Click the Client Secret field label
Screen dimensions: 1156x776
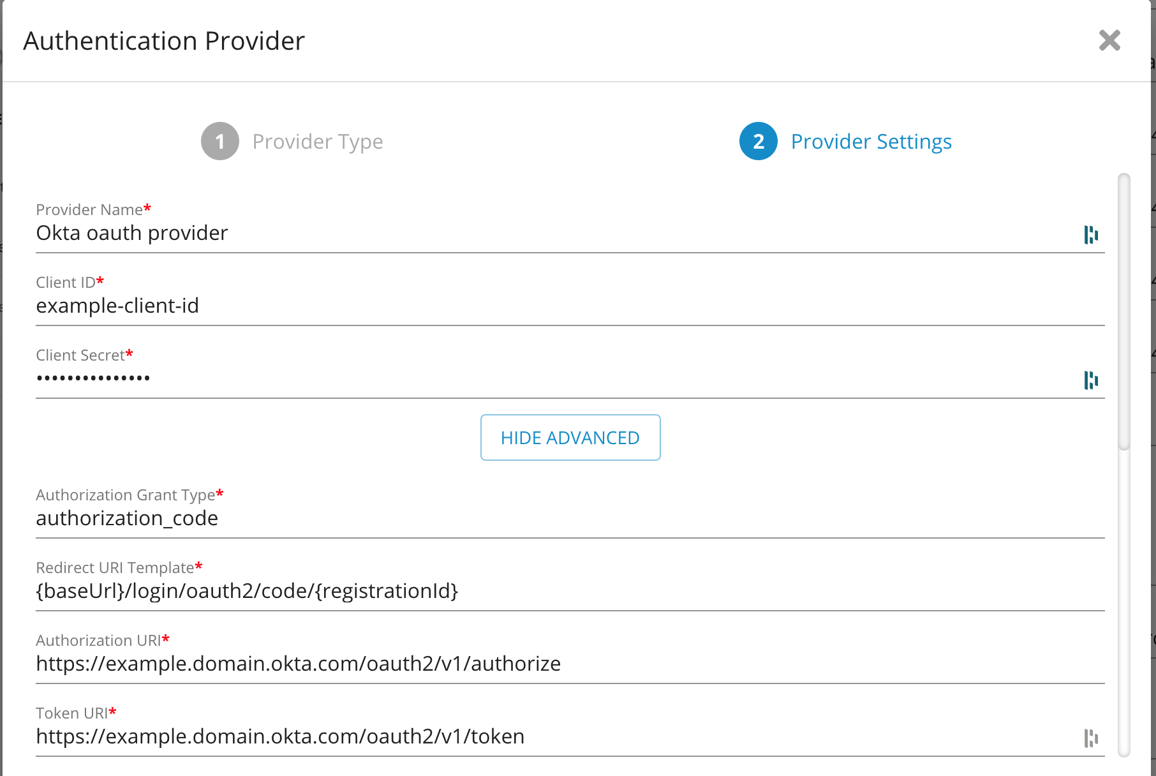pos(80,355)
